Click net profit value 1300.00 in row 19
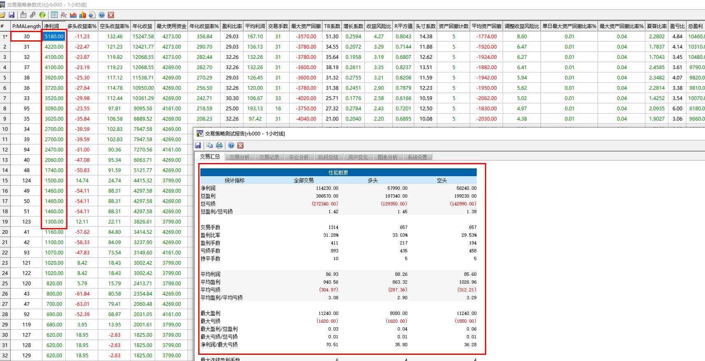Viewport: 705px width, 361px height. (x=54, y=221)
